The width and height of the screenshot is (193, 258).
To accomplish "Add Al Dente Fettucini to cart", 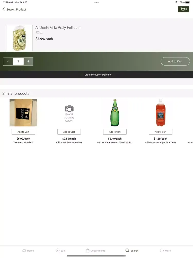I will click(175, 61).
